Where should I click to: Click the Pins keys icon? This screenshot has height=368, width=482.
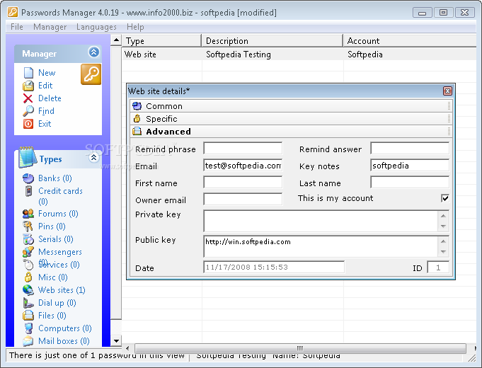pos(28,226)
